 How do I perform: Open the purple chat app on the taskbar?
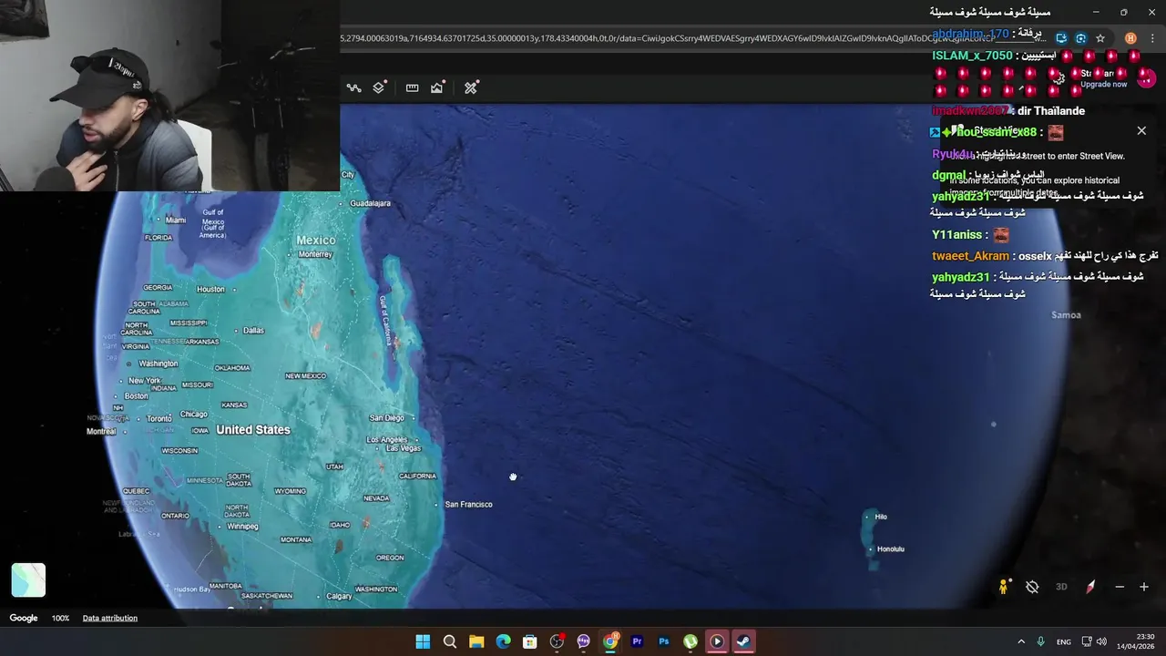coord(583,641)
